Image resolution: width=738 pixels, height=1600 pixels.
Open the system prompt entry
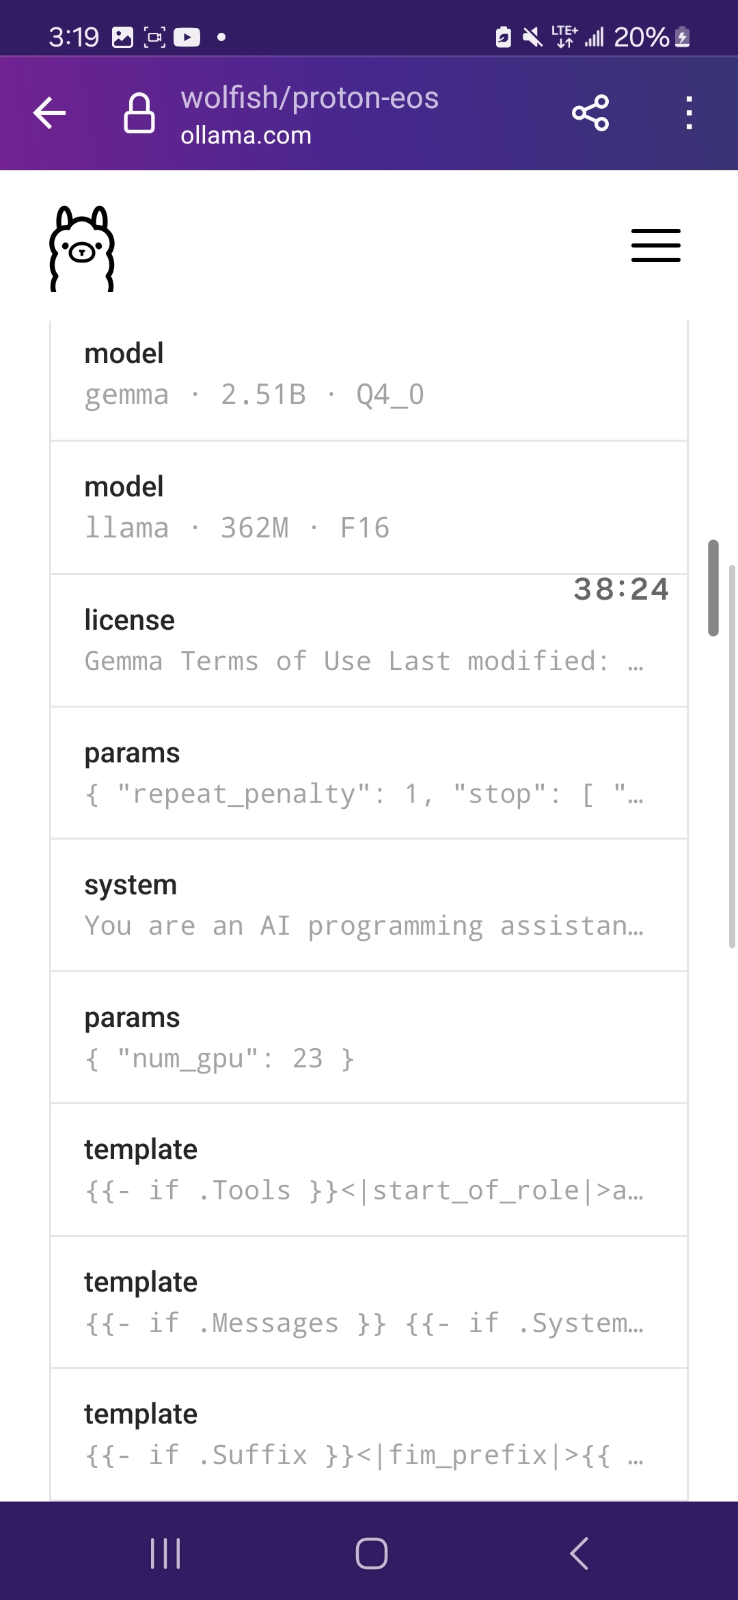point(369,905)
